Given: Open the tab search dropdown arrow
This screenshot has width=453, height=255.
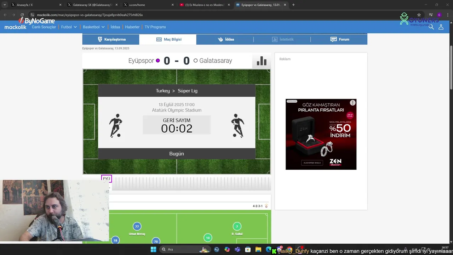Looking at the screenshot, I should point(5,5).
